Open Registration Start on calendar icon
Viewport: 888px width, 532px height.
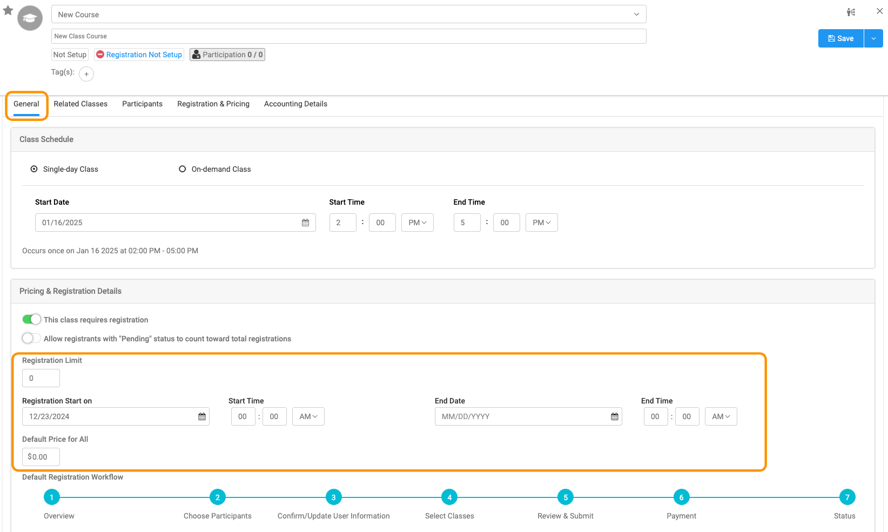pos(202,416)
